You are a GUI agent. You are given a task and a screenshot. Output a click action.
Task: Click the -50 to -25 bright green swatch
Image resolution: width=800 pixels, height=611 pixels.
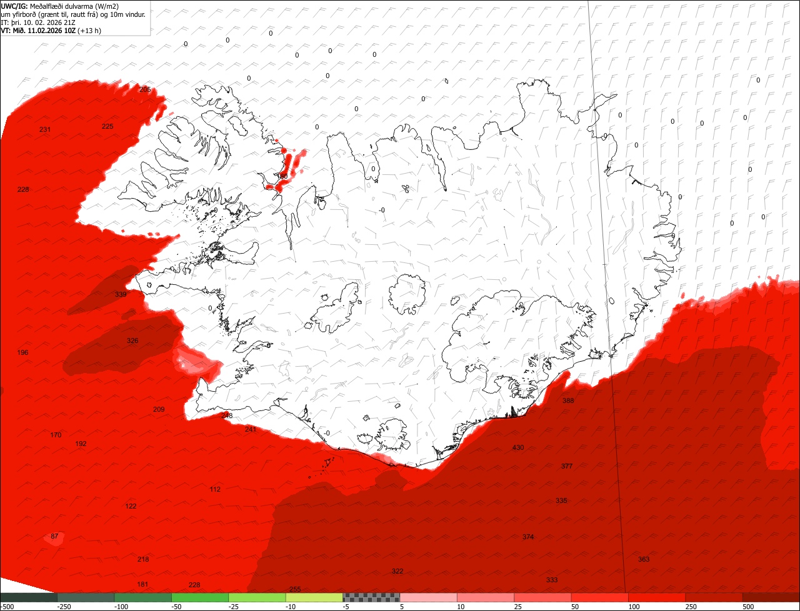(x=200, y=597)
